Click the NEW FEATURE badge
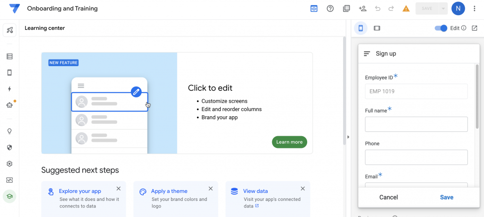This screenshot has width=484, height=217. [x=63, y=63]
